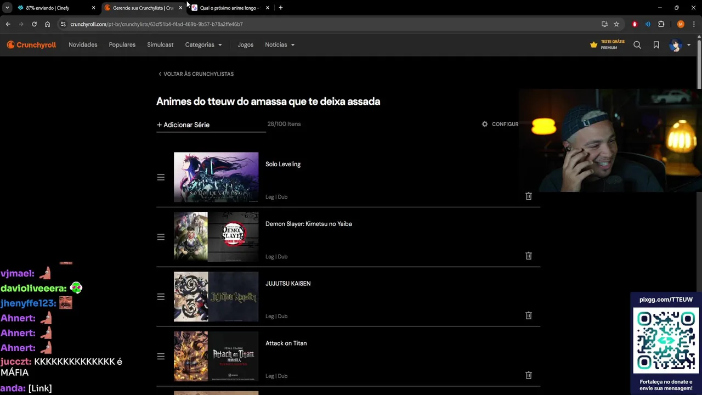
Task: Grab the JUJUTSU KAISEN reorder handle
Action: pos(161,297)
